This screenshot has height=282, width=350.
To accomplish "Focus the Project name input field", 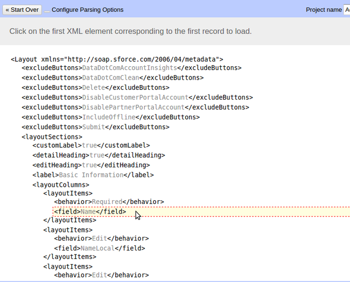I will tap(346, 10).
